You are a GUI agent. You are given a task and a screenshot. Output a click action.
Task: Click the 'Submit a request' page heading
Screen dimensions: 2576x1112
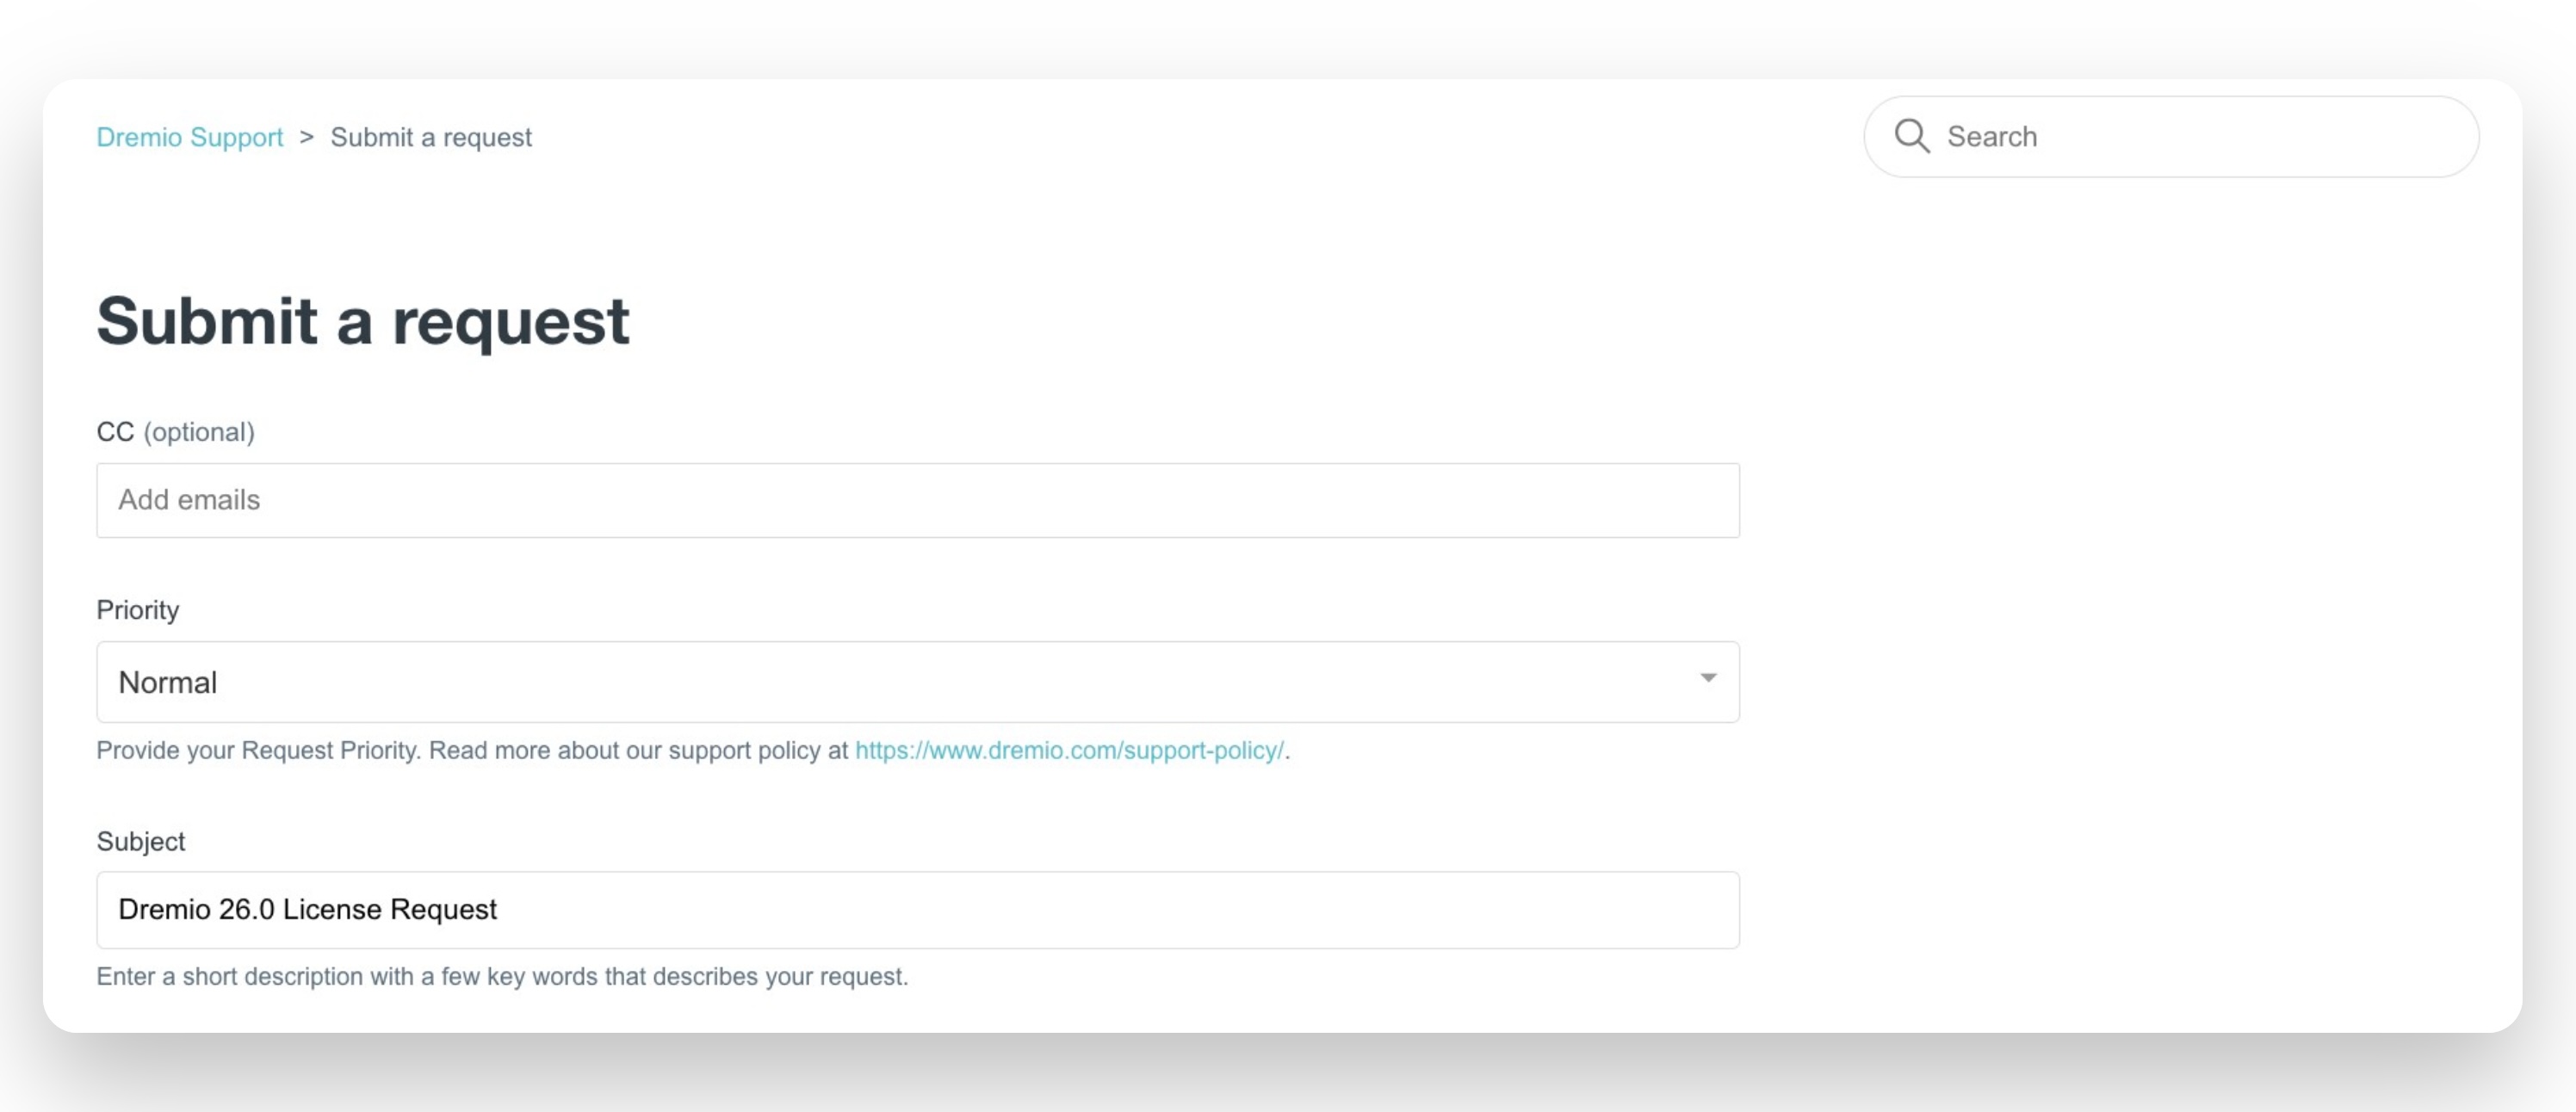tap(362, 321)
